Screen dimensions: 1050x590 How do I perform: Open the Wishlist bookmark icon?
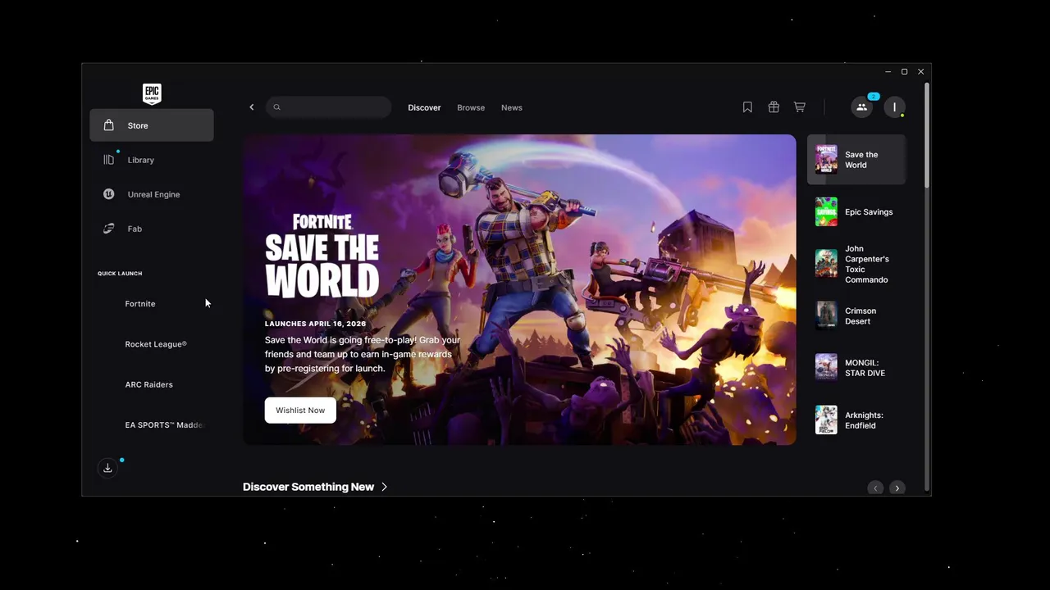747,107
